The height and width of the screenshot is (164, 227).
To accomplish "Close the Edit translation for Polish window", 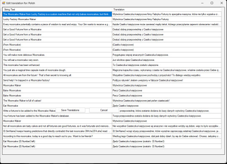I will point(222,3).
